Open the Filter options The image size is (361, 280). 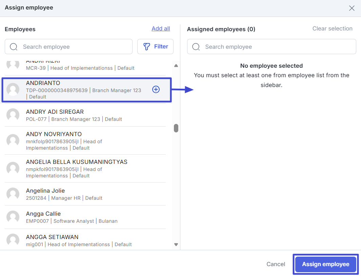(155, 47)
